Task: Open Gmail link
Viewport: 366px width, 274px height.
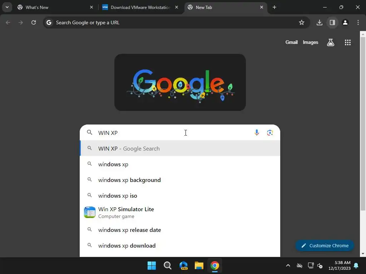Action: [292, 42]
